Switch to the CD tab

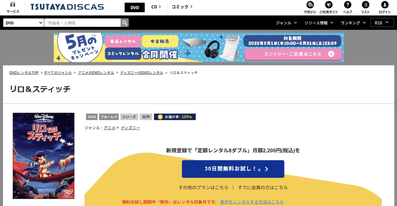pyautogui.click(x=156, y=7)
